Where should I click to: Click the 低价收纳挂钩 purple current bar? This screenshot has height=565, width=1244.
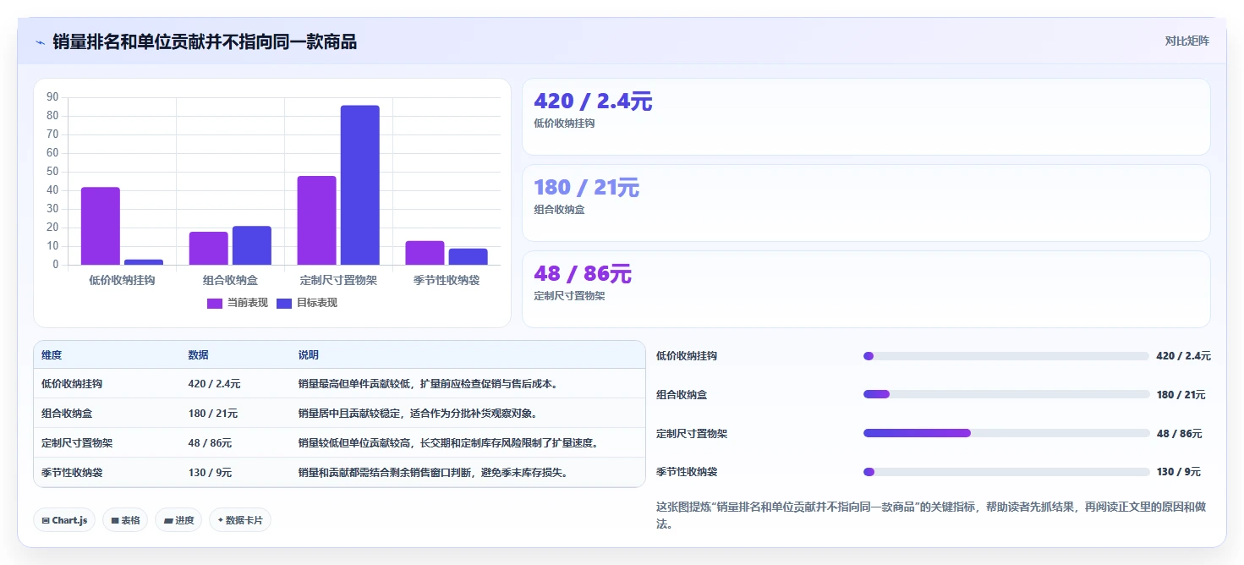(x=101, y=226)
